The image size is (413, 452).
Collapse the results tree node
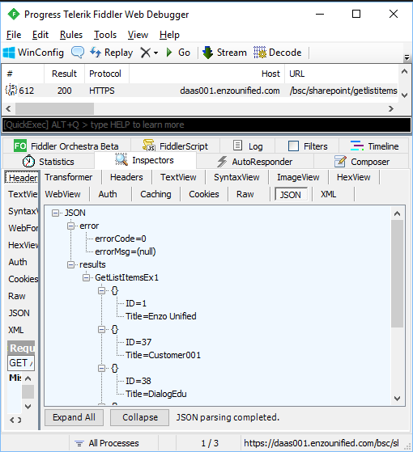[70, 264]
